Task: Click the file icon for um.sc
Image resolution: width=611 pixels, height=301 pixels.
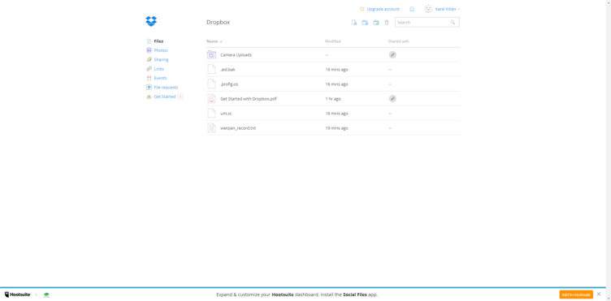Action: pyautogui.click(x=211, y=114)
